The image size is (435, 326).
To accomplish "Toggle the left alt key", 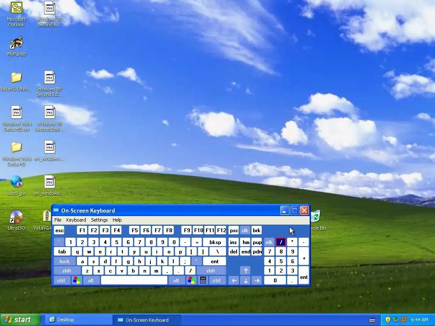I will (91, 281).
